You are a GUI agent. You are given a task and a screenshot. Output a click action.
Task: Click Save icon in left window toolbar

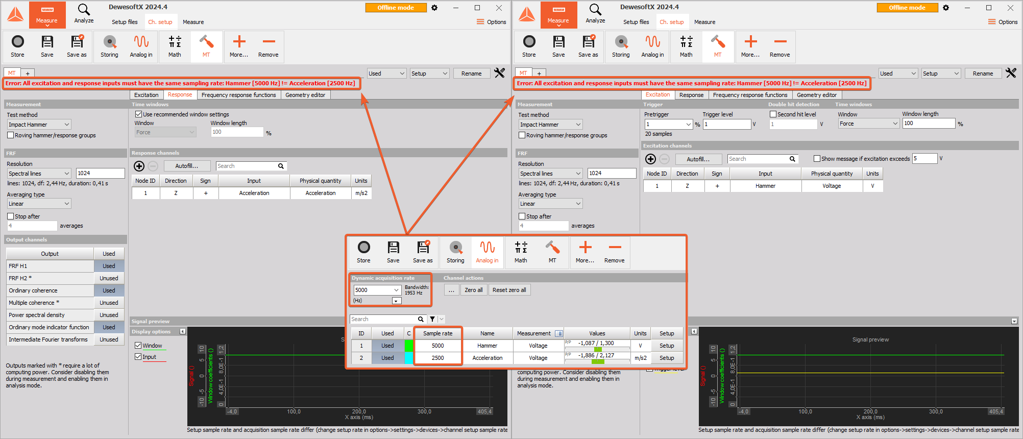pos(47,46)
